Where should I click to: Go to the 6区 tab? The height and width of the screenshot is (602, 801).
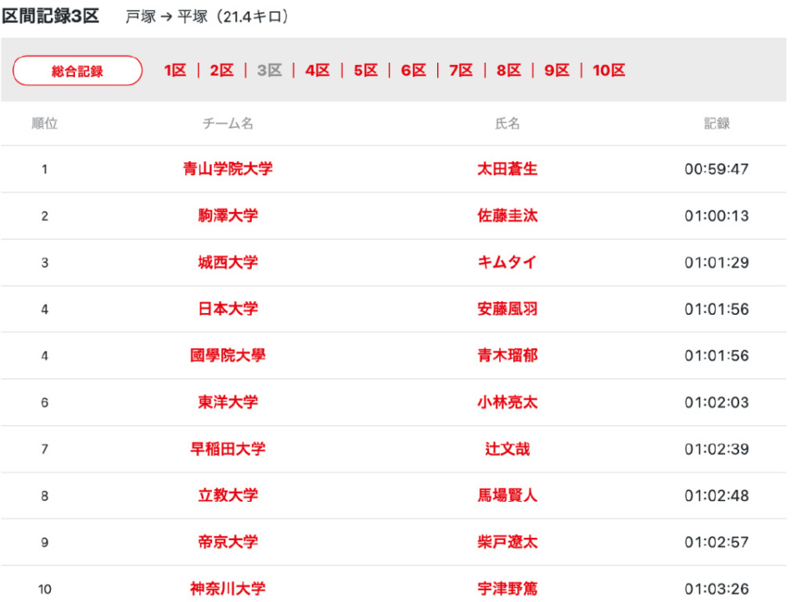point(414,71)
